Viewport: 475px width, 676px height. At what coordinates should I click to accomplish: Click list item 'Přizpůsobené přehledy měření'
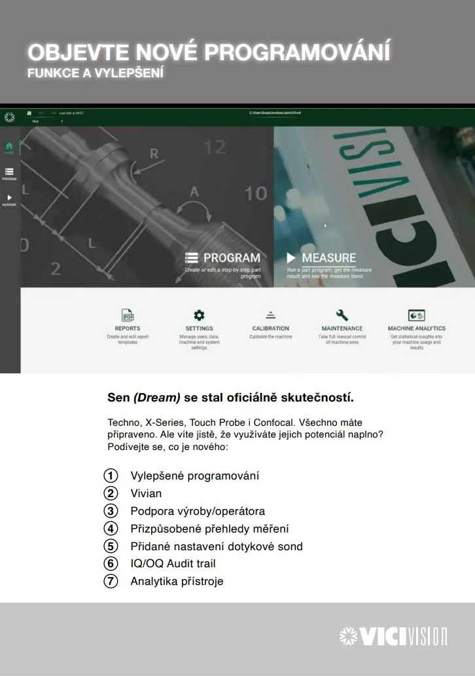click(x=210, y=529)
